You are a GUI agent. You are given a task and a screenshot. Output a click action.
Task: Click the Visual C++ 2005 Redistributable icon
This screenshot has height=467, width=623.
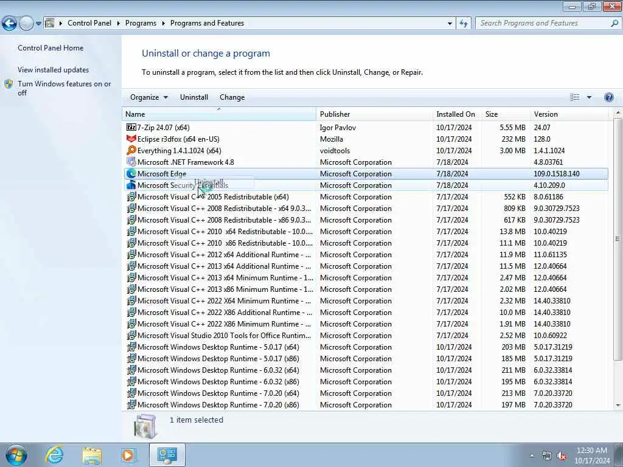pyautogui.click(x=131, y=196)
